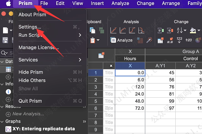Expand the Services submenu
The height and width of the screenshot is (134, 202).
click(80, 60)
